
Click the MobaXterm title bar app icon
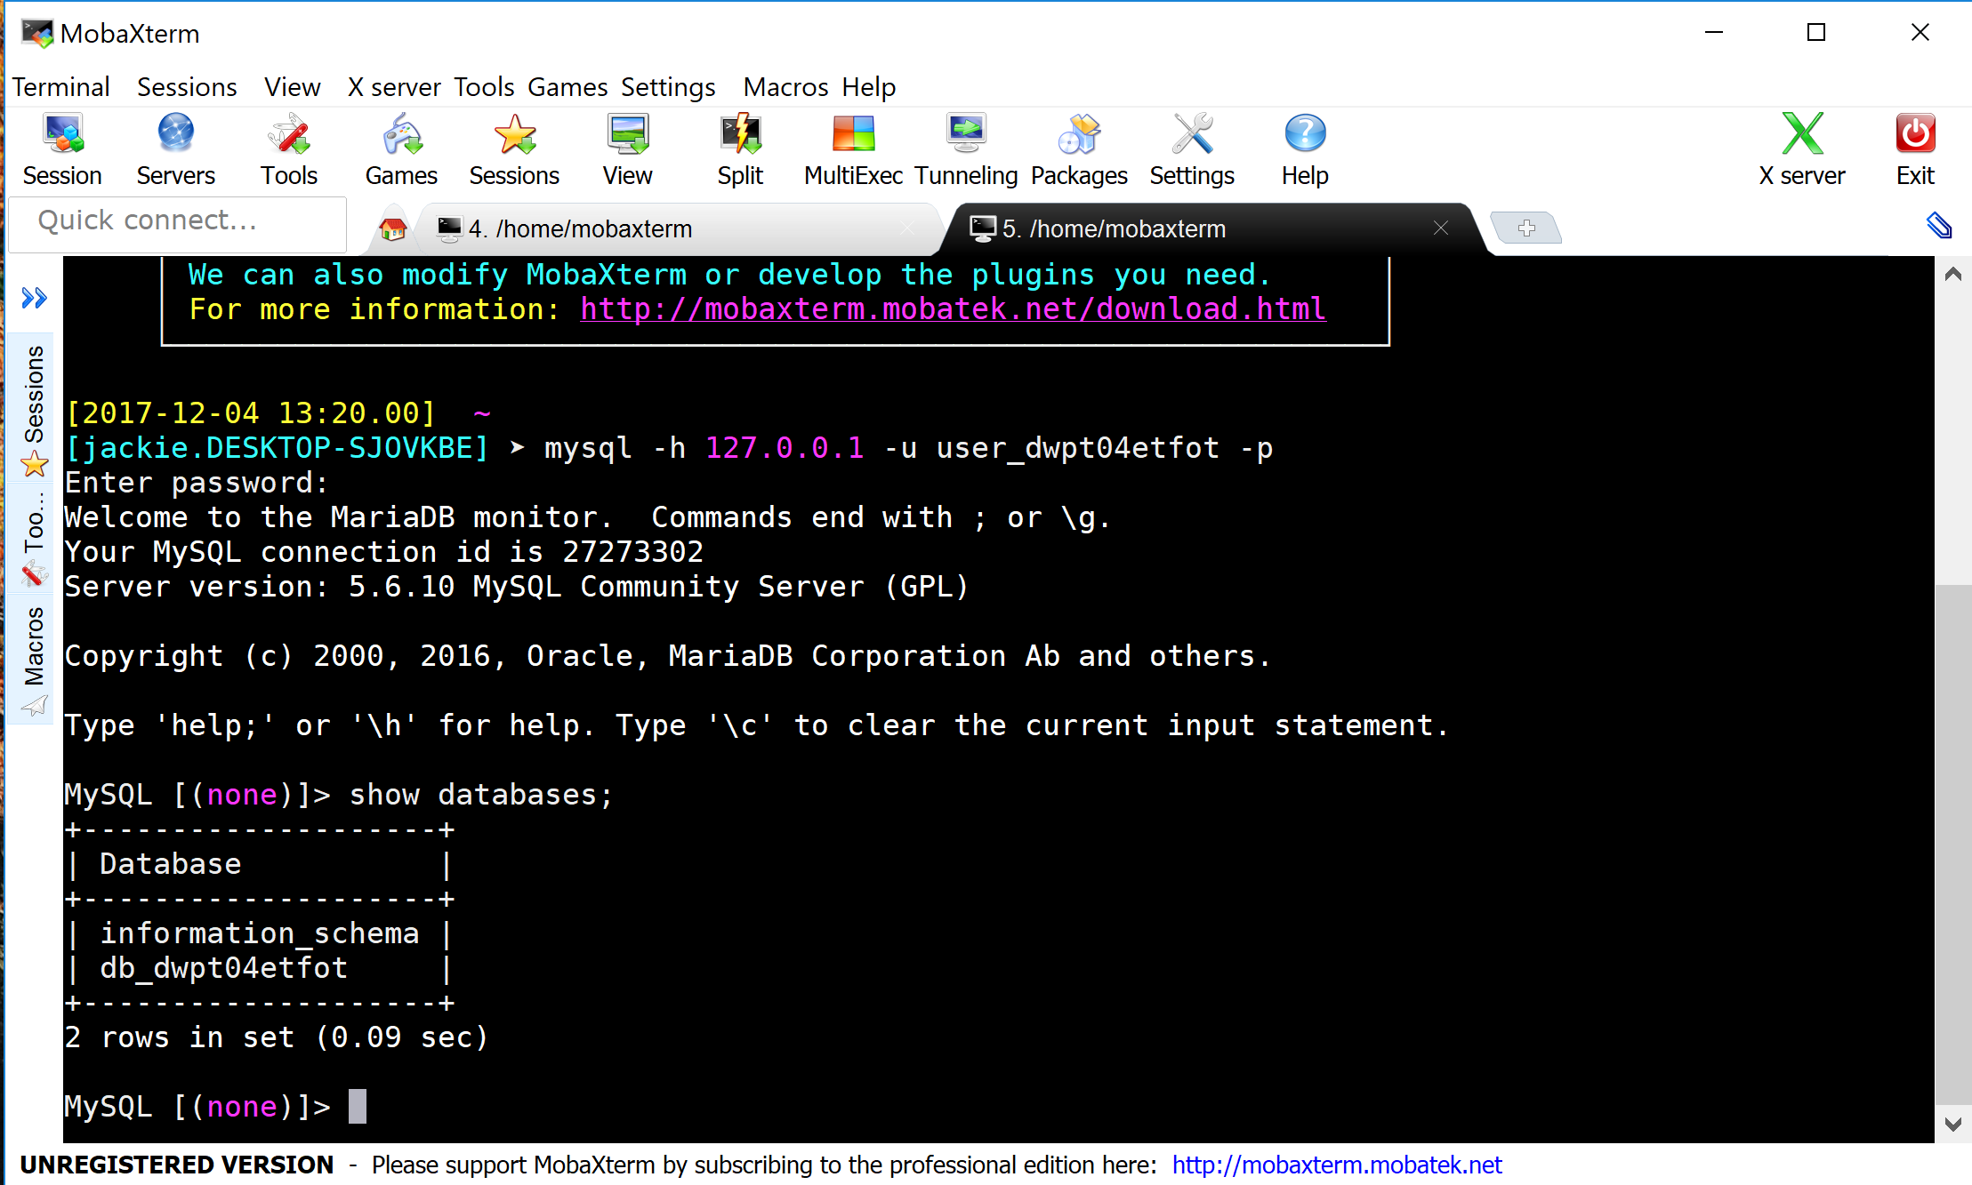(x=37, y=33)
